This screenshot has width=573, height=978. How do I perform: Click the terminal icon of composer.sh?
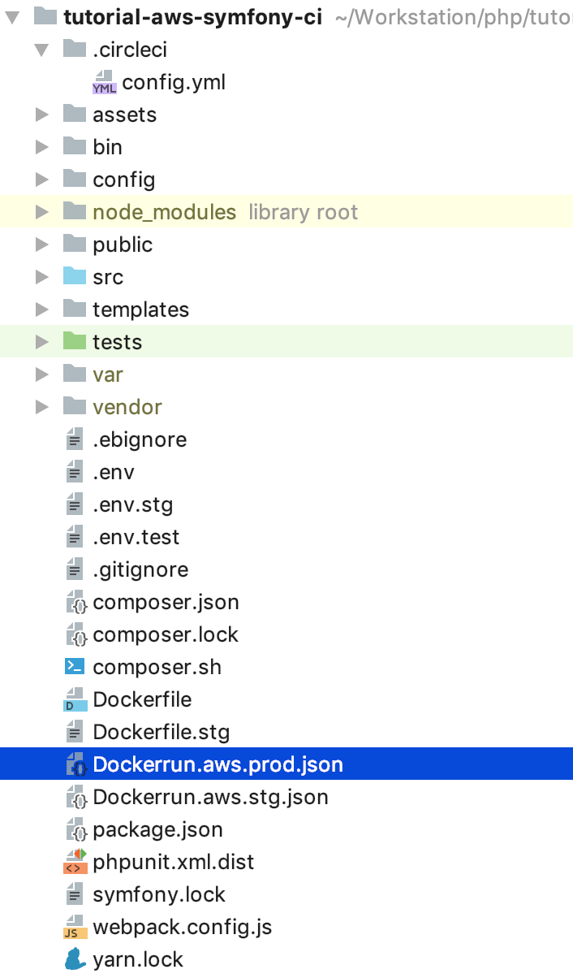(x=75, y=667)
